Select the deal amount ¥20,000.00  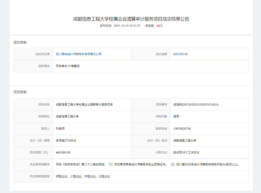[180, 54]
